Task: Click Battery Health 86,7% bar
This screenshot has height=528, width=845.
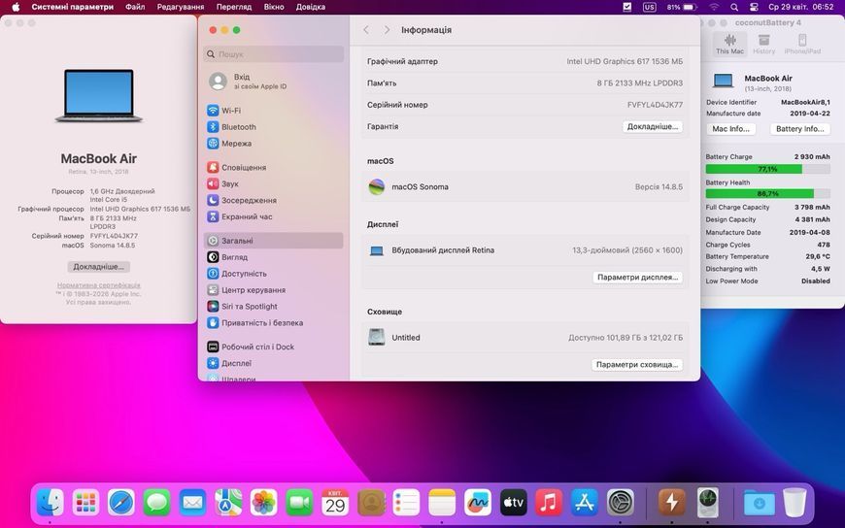Action: click(x=767, y=193)
